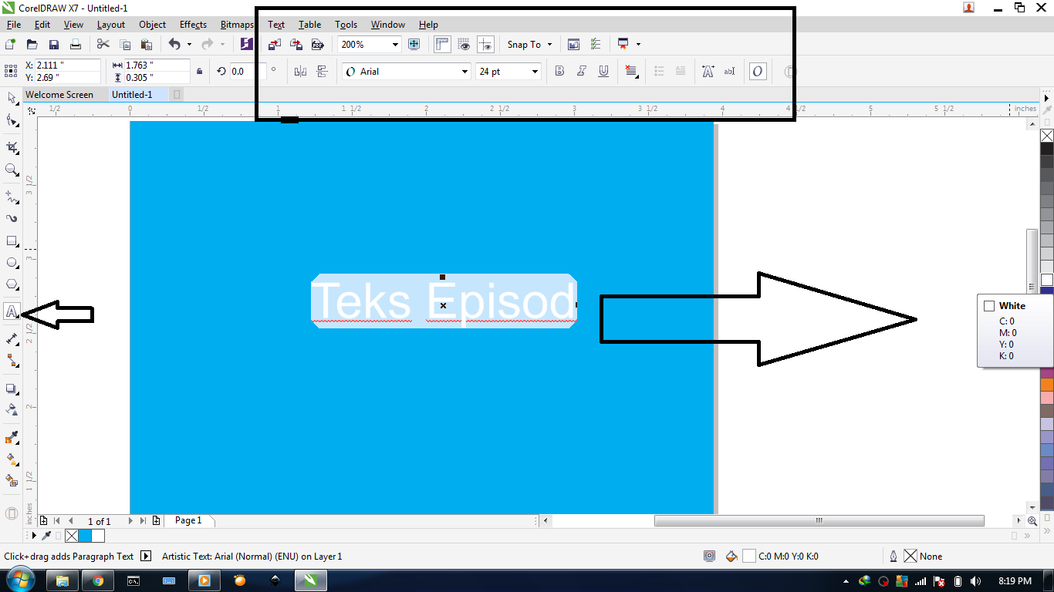Switch to the Welcome Screen tab

point(59,95)
